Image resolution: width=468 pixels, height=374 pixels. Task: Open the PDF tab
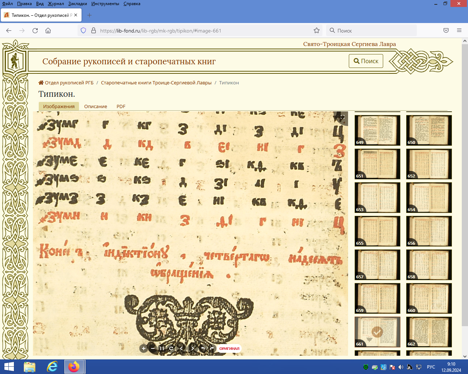pyautogui.click(x=121, y=106)
